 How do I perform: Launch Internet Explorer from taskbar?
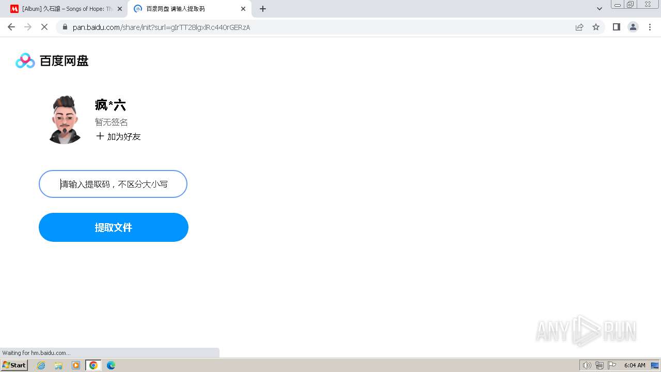click(x=41, y=365)
